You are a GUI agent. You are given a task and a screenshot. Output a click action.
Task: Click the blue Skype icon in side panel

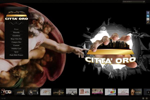148,16
